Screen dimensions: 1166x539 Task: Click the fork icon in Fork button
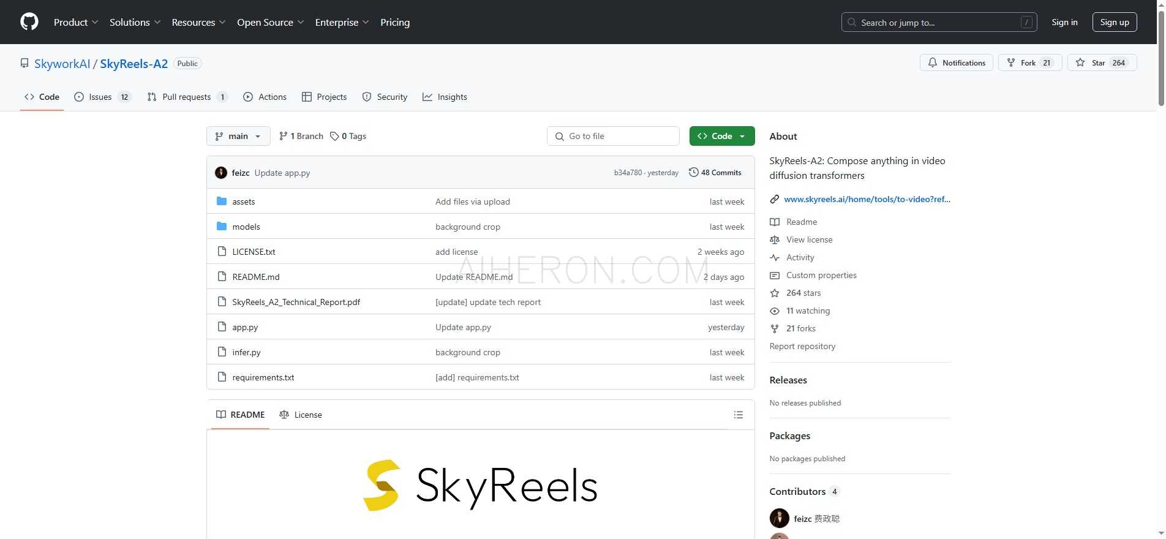1011,62
